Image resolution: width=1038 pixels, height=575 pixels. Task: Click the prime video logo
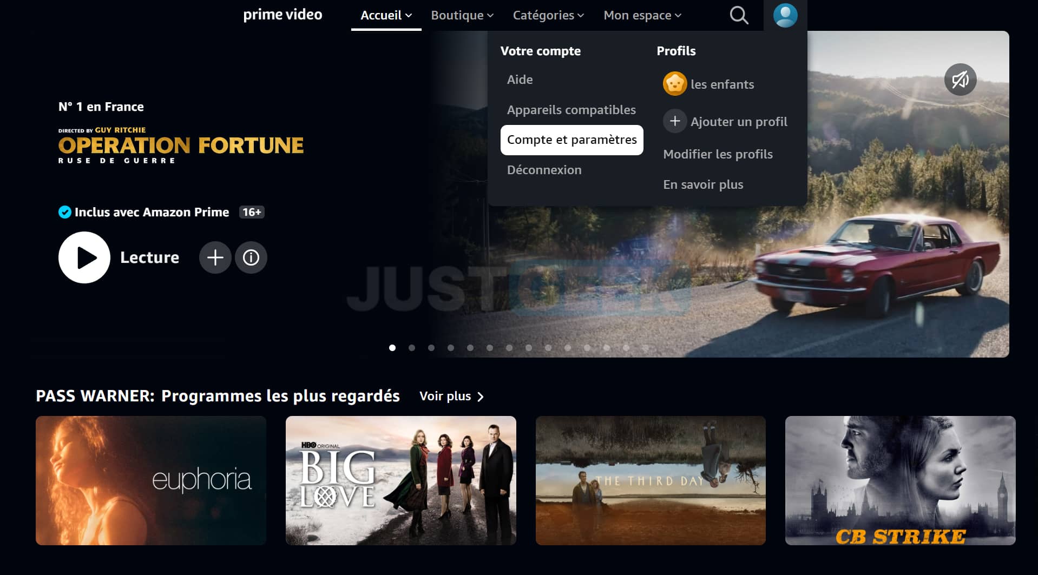[283, 15]
